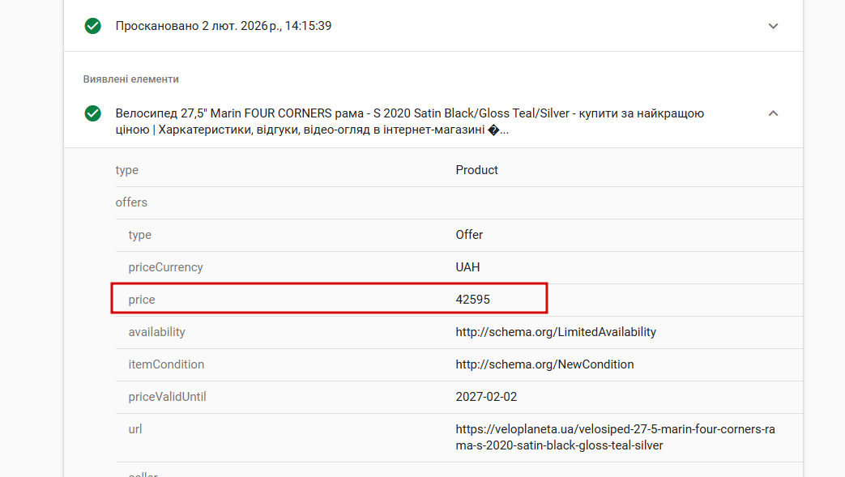Select the availability property row
Image resolution: width=845 pixels, height=477 pixels.
click(156, 332)
